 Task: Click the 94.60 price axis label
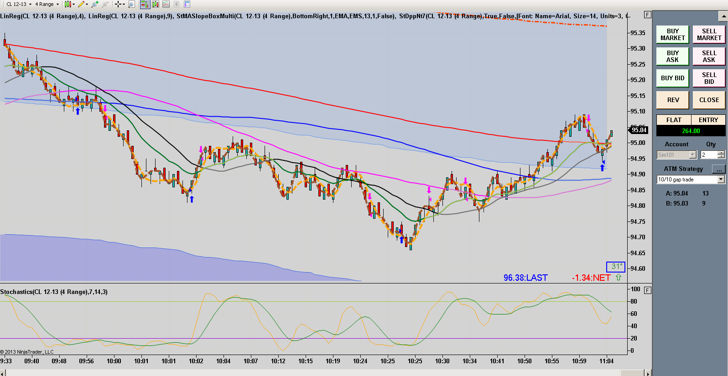(x=638, y=268)
